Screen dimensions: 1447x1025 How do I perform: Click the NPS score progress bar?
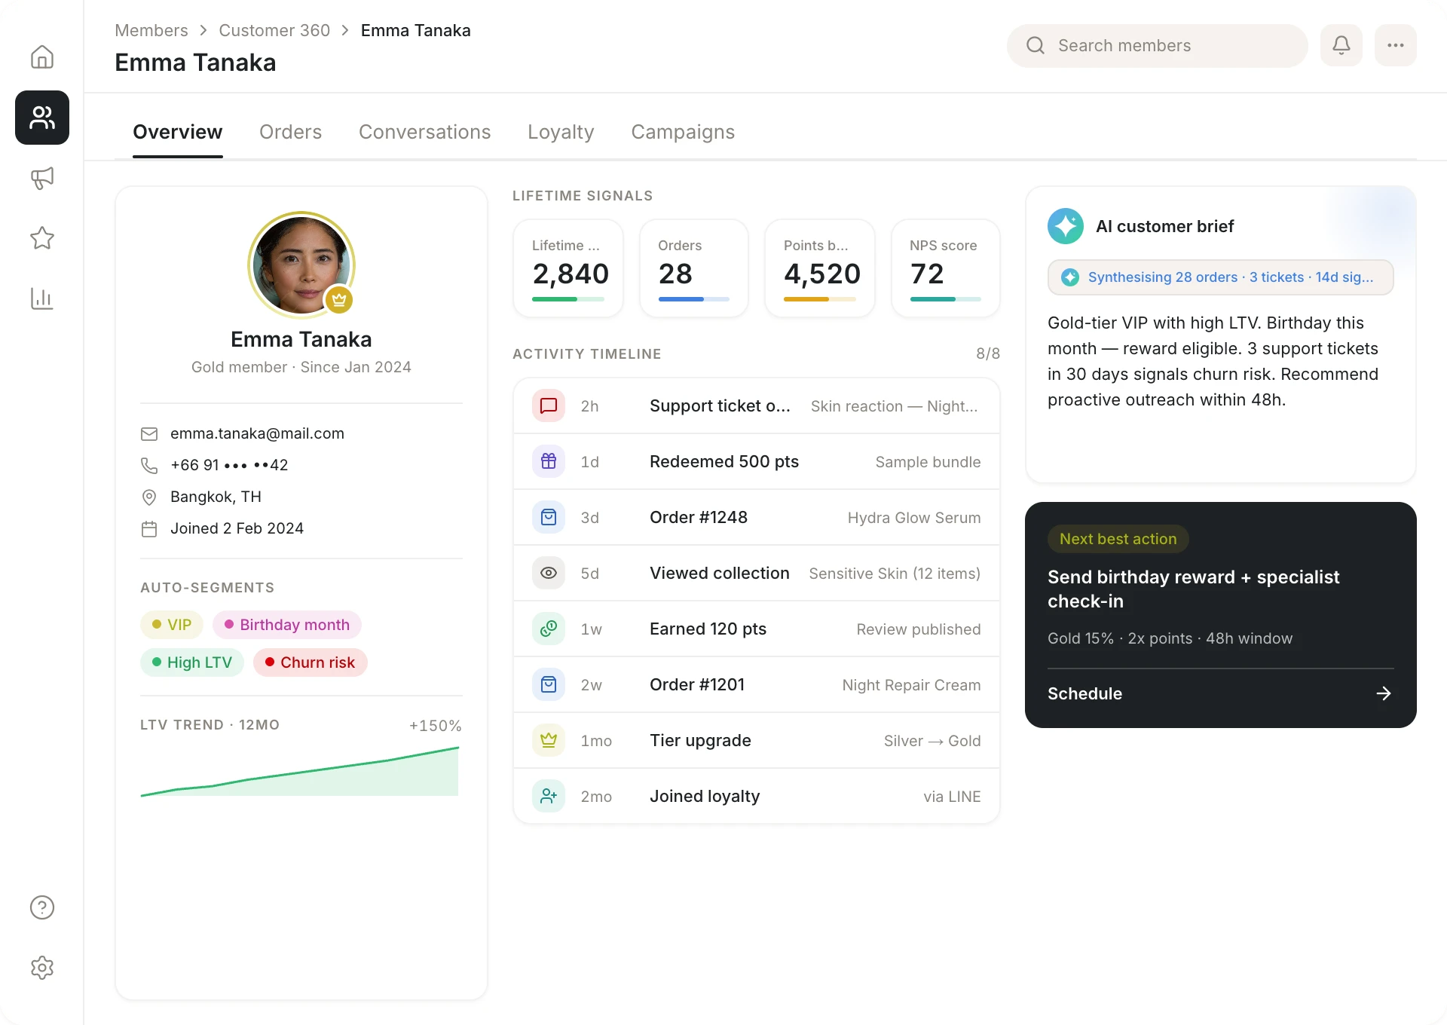[946, 299]
